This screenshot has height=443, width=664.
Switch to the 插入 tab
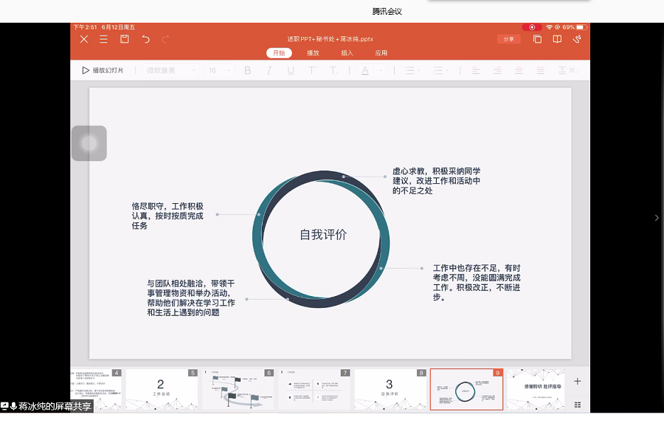347,53
